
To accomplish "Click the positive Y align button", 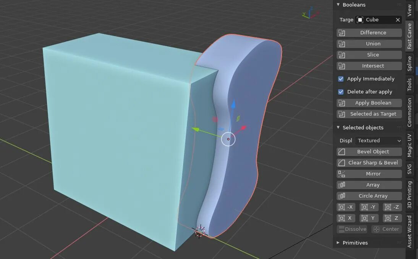I will 369,218.
